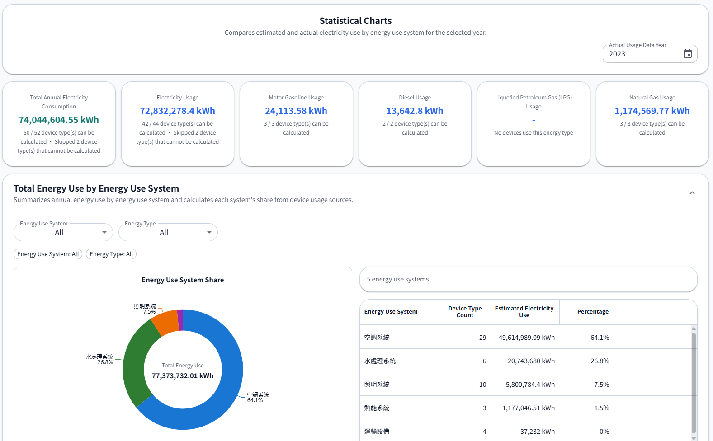Open the Energy Type dropdown
The width and height of the screenshot is (713, 441).
pyautogui.click(x=168, y=232)
